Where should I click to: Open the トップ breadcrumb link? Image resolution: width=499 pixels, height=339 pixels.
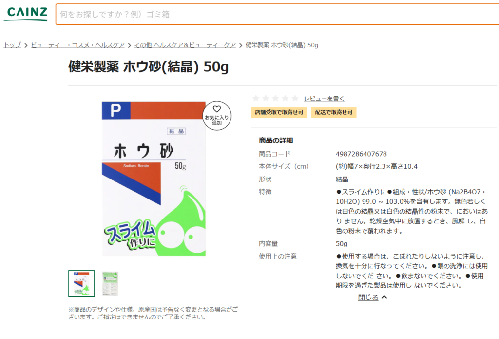click(12, 45)
